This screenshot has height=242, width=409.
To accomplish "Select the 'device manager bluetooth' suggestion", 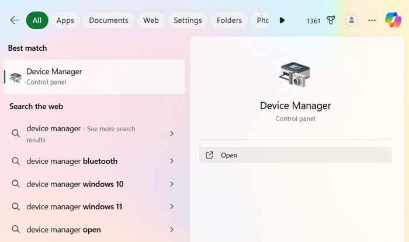I will point(95,161).
